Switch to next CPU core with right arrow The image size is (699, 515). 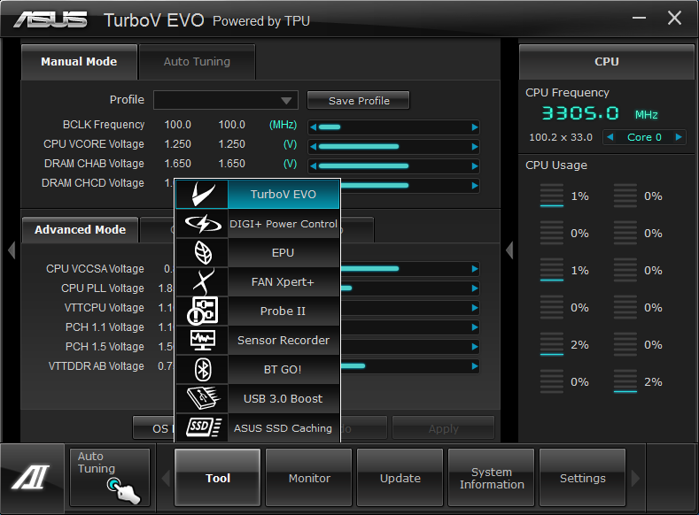(x=679, y=137)
